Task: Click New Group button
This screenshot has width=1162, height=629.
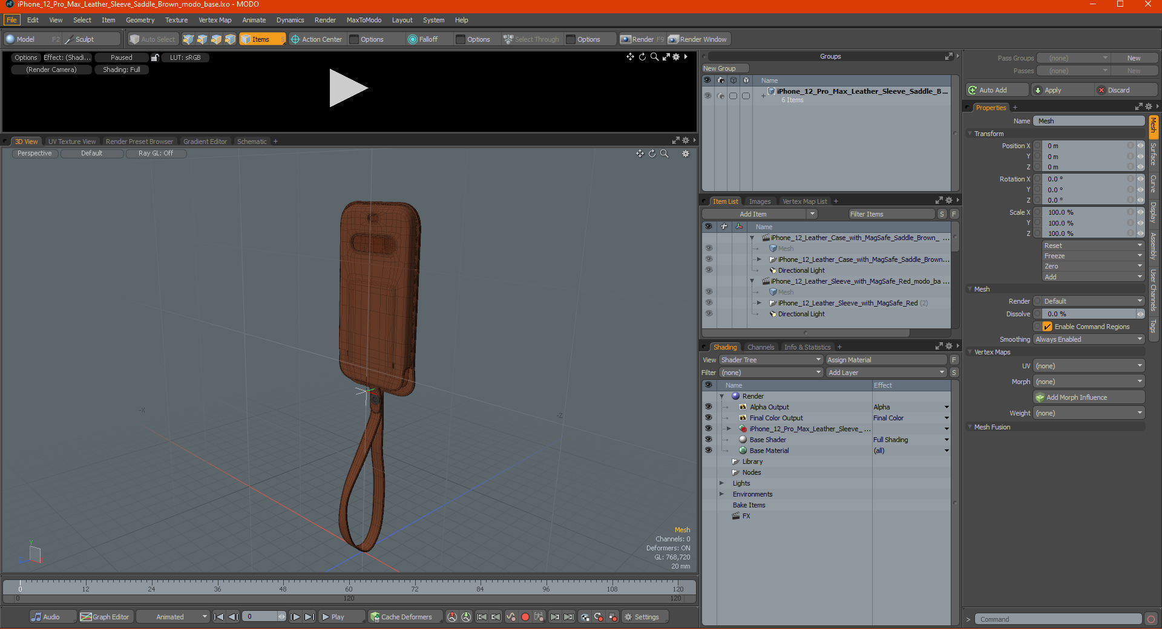Action: pyautogui.click(x=725, y=68)
